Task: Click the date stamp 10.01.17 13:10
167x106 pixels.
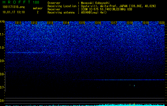Action: (14, 12)
